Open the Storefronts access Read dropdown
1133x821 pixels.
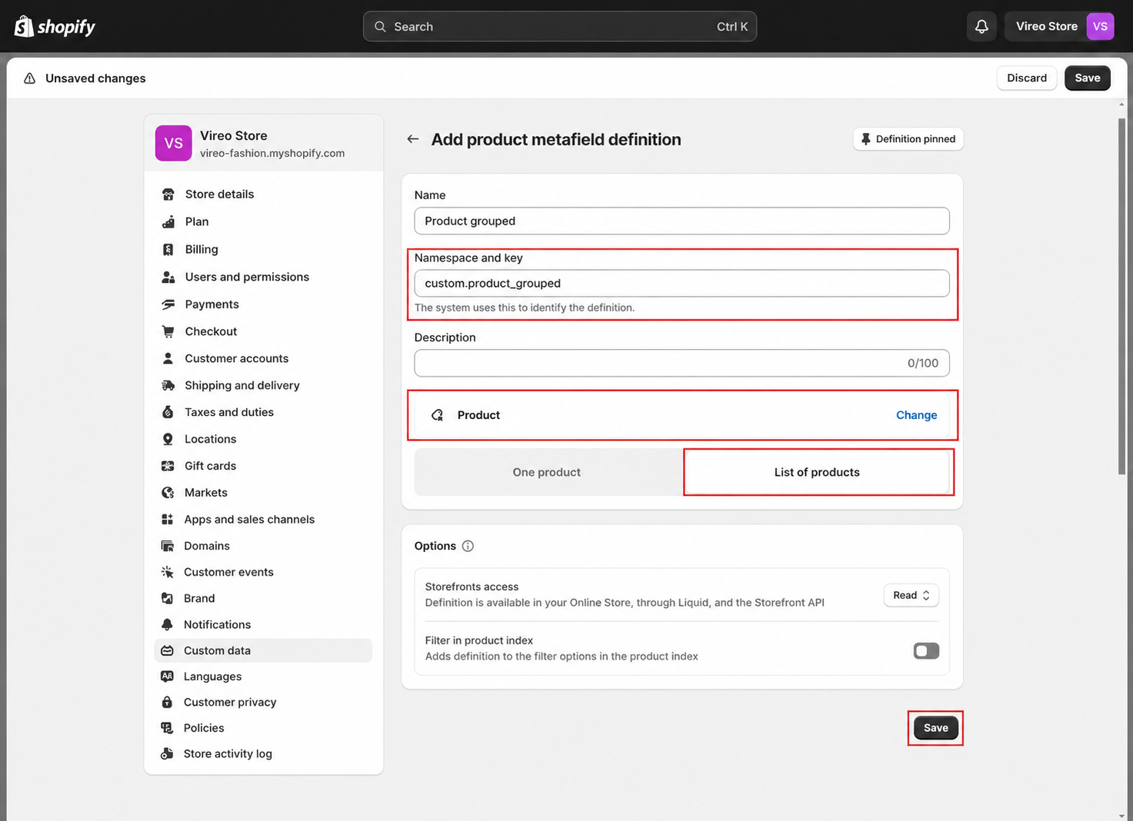pos(911,596)
